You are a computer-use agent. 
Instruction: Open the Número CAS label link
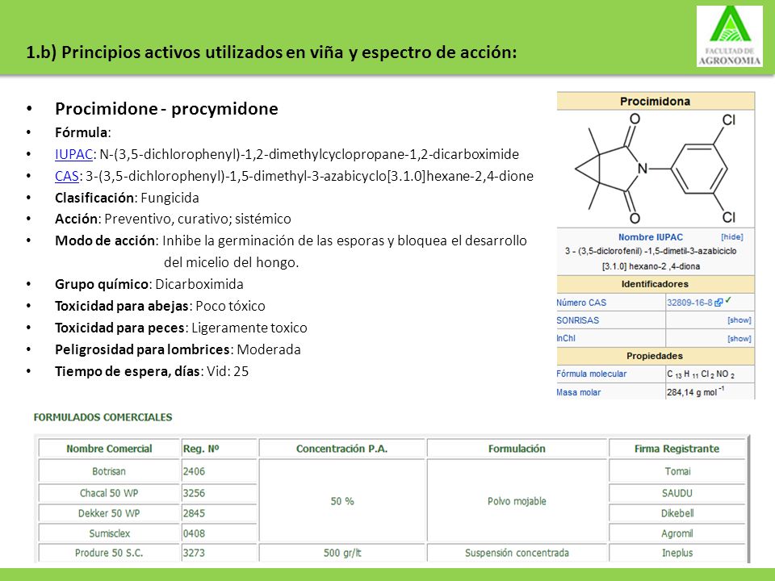point(581,303)
